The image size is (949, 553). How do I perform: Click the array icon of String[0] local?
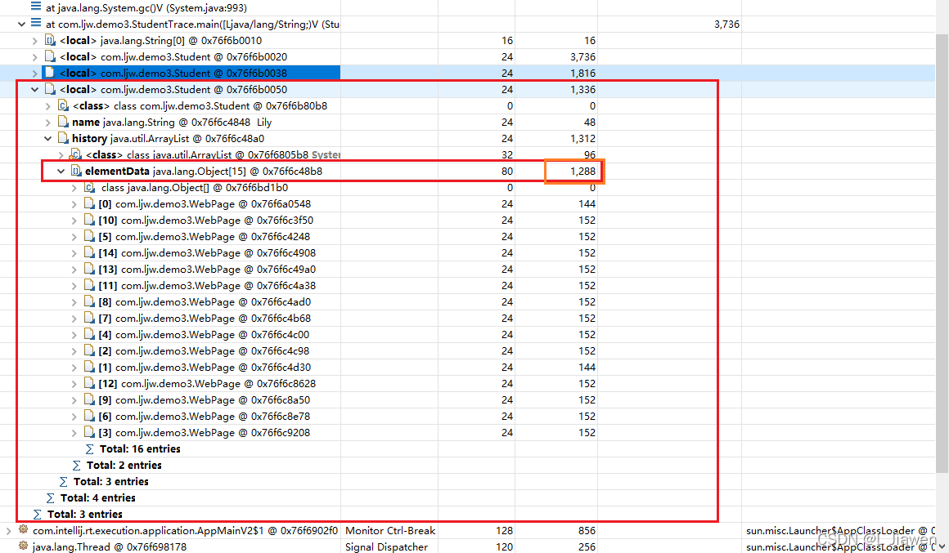pos(50,40)
